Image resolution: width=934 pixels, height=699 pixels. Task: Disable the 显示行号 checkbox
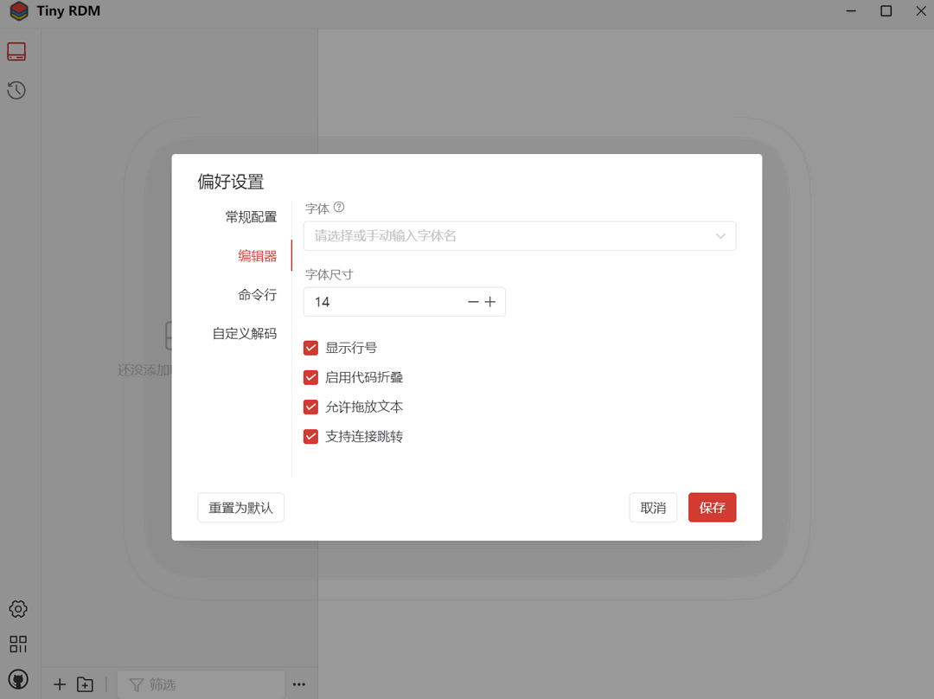click(x=310, y=347)
